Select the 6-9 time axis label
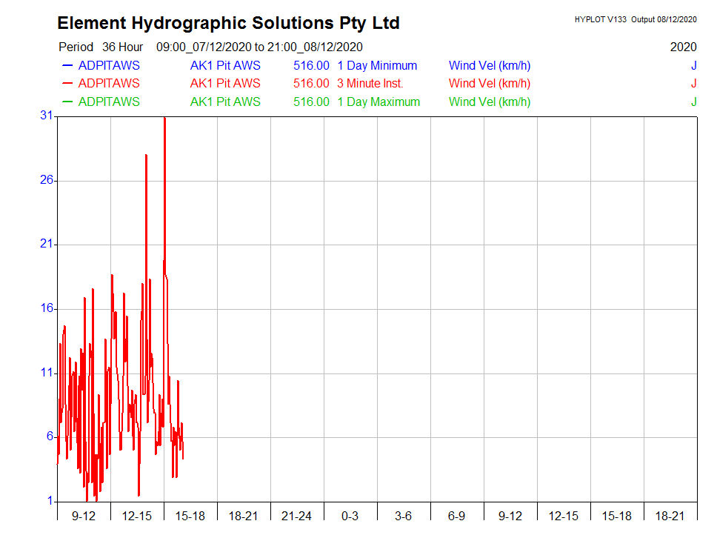 (456, 516)
